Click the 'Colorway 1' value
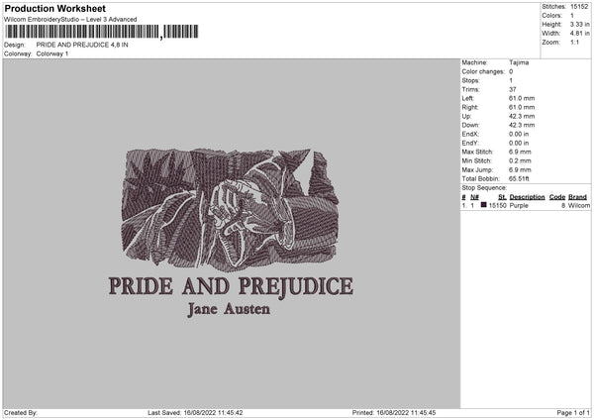 coord(52,53)
